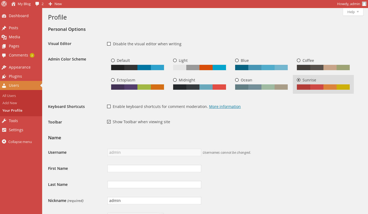Open the Comments sidebar menu item

[21, 55]
